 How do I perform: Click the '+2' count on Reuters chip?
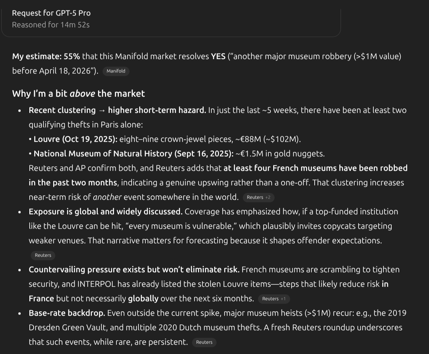(268, 197)
